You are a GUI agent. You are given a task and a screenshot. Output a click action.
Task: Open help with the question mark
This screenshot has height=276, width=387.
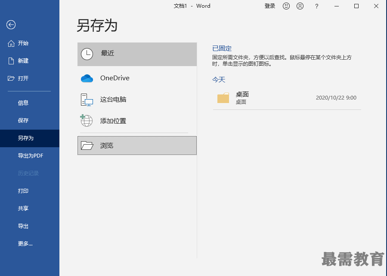pyautogui.click(x=317, y=6)
